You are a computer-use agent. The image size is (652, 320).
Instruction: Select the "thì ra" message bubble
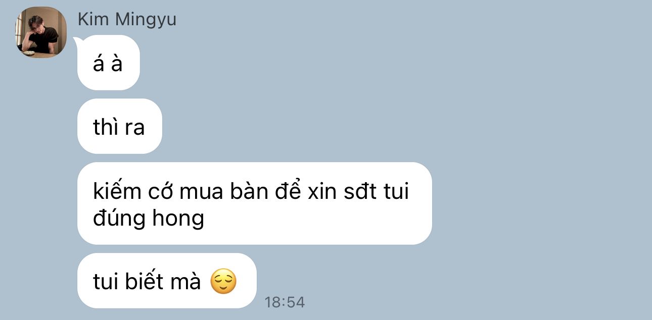click(119, 126)
